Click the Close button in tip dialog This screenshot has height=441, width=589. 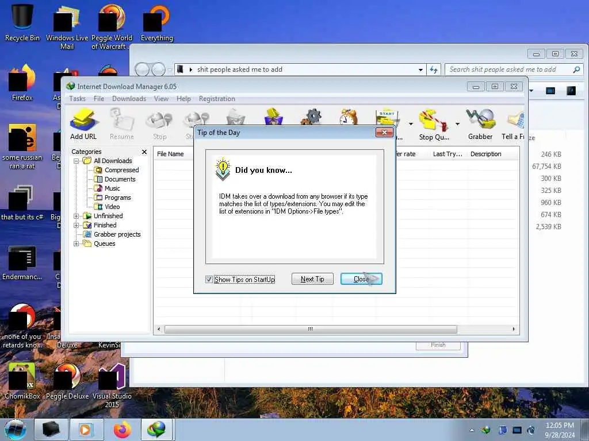click(x=361, y=279)
